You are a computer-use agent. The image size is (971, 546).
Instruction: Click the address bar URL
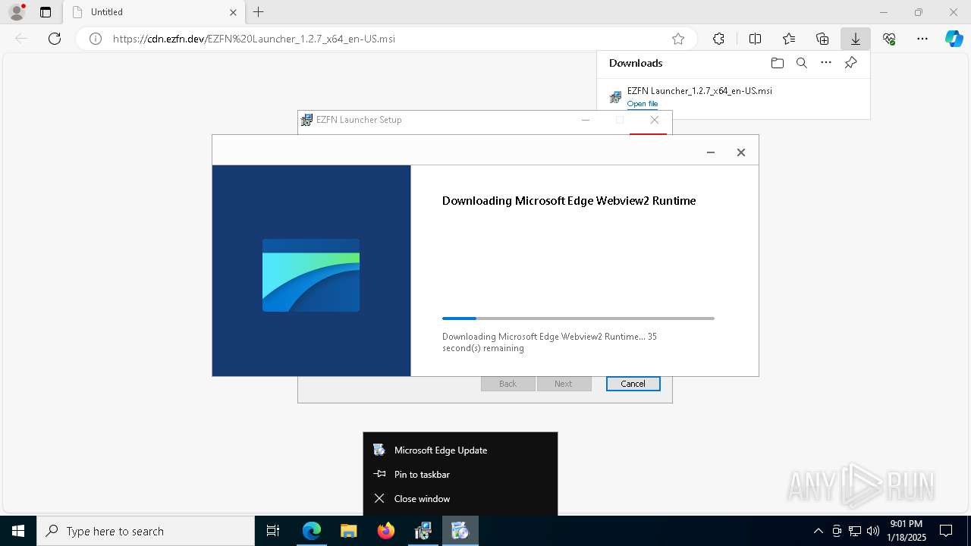(x=254, y=39)
